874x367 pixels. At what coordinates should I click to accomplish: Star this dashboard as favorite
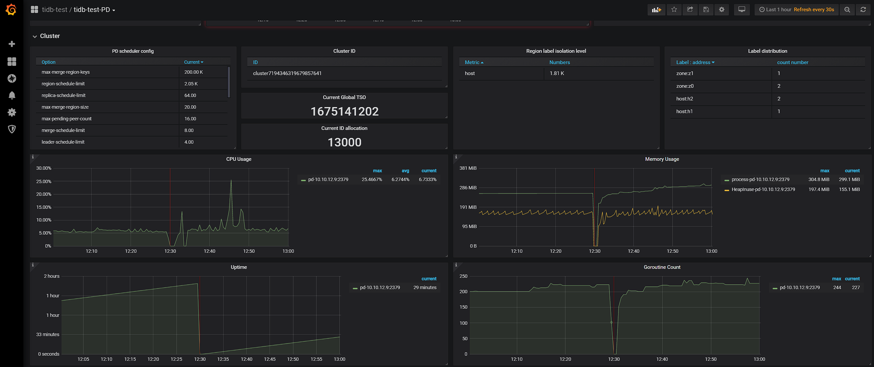(x=674, y=10)
